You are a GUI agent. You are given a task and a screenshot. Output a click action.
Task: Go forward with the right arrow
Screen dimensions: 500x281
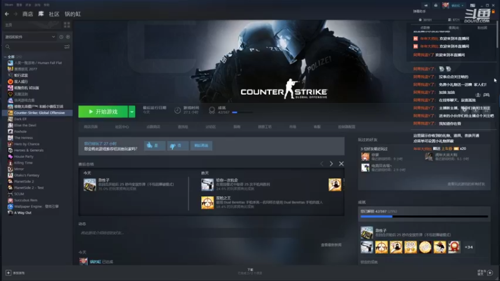point(15,14)
